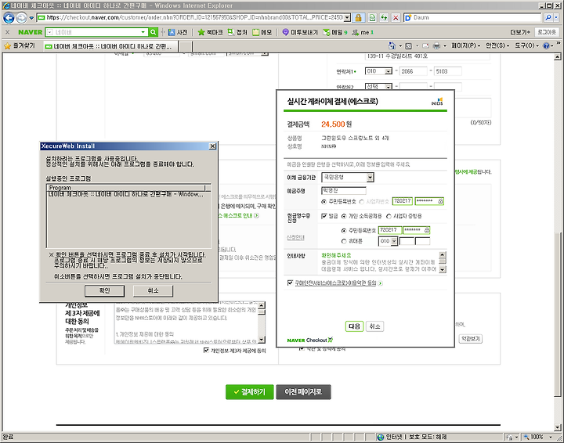Select 주민등록번호 radio in cash receipt section
This screenshot has height=443, width=564.
tap(344, 231)
